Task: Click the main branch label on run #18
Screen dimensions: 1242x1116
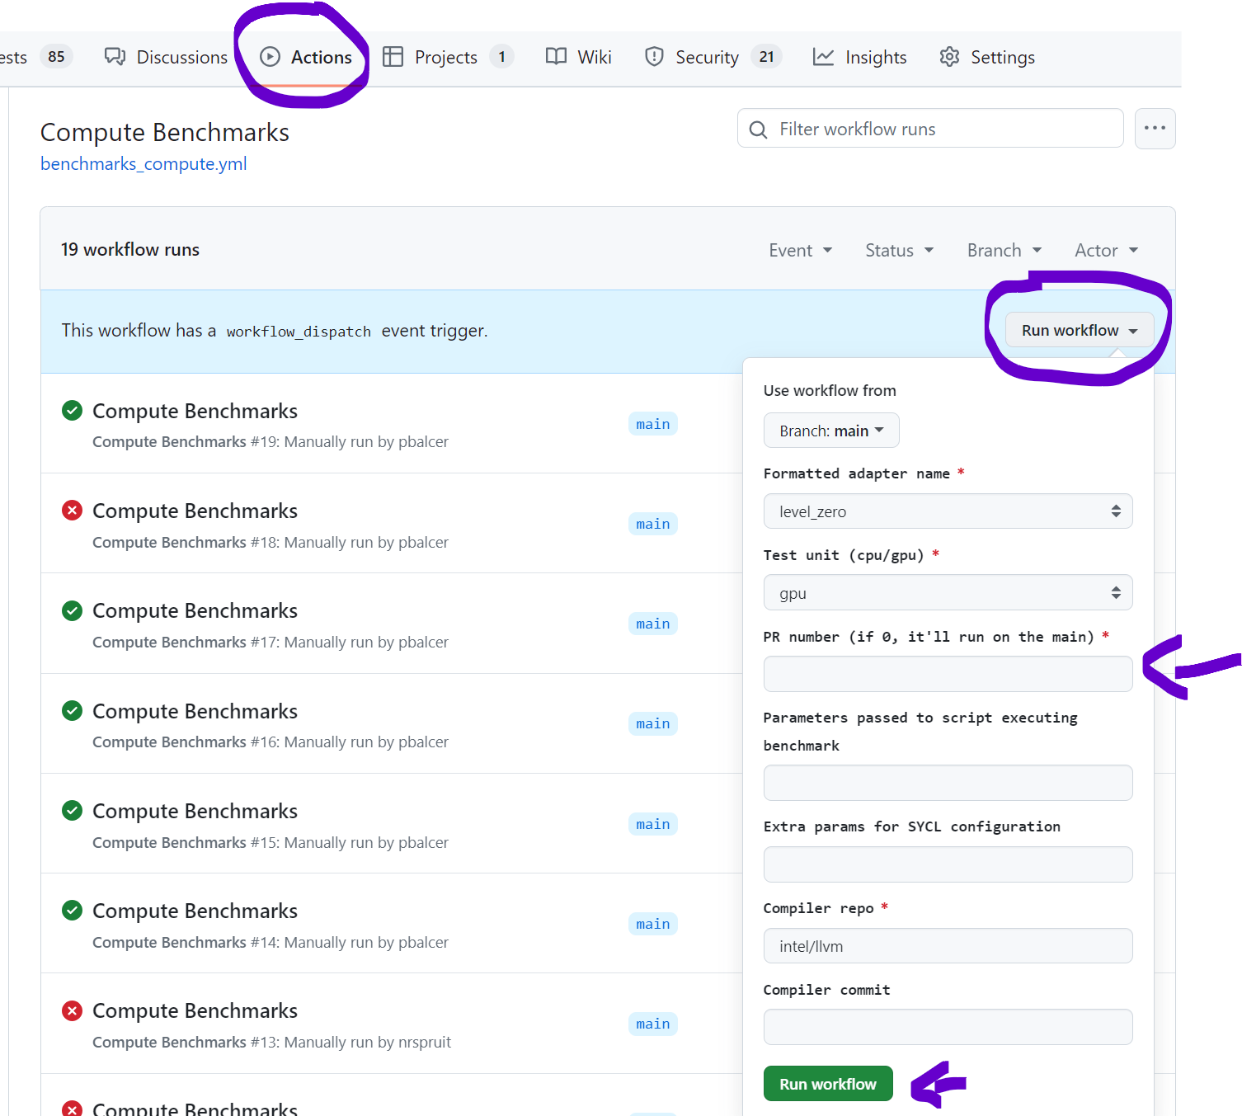Action: (653, 524)
